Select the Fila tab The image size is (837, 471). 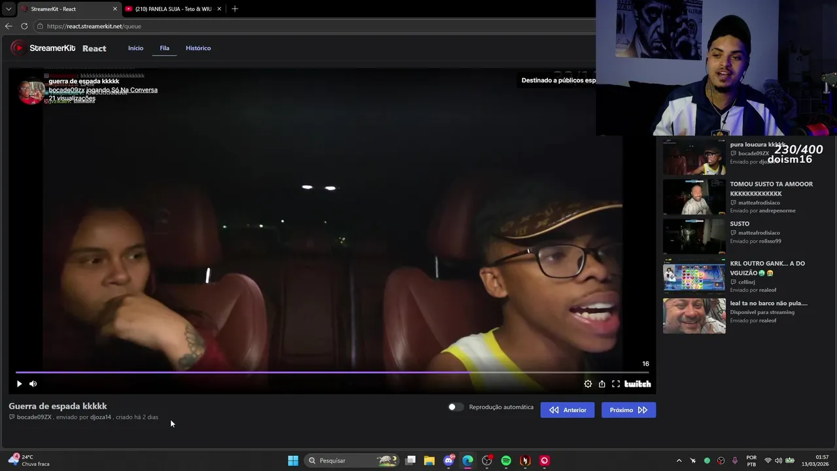point(165,48)
